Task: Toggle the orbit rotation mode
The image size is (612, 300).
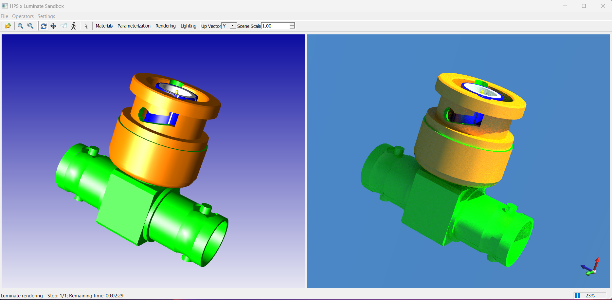Action: point(44,26)
